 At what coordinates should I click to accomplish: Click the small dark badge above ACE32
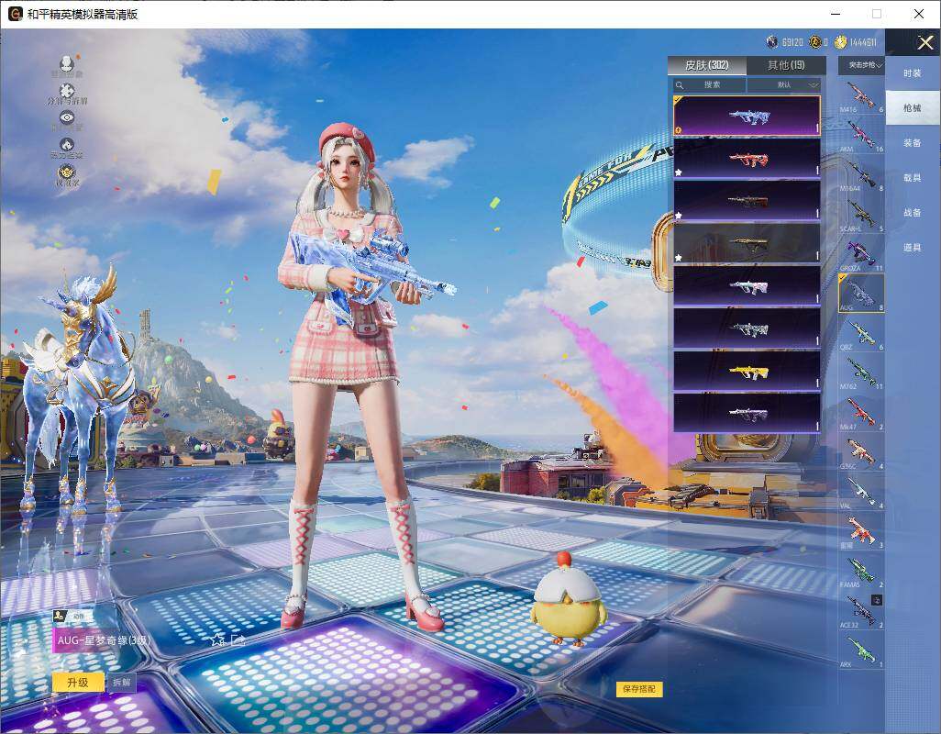coord(877,599)
